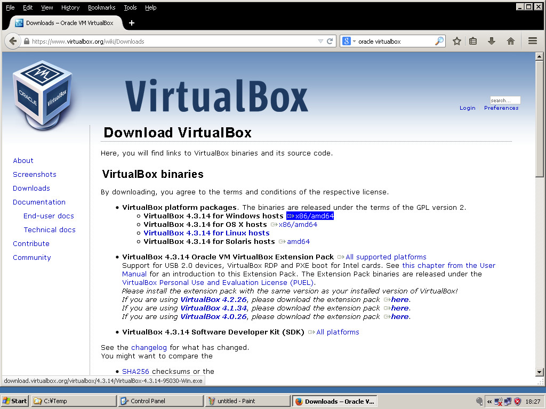Show bookmarks list icon
Screen dimensions: 546x409
coord(473,42)
